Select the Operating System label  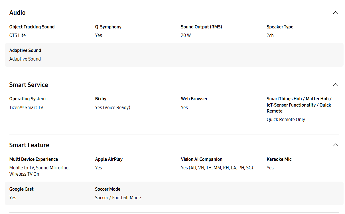[27, 99]
